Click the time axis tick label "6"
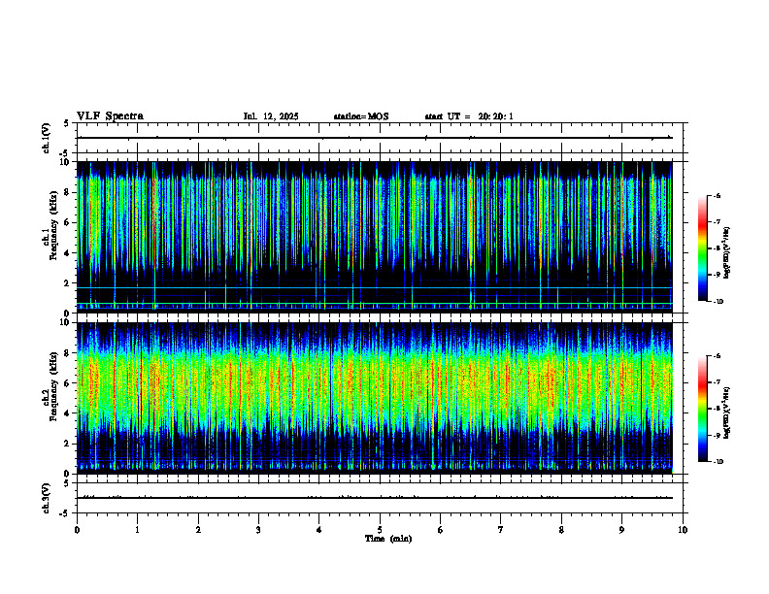This screenshot has width=769, height=594. 440,530
